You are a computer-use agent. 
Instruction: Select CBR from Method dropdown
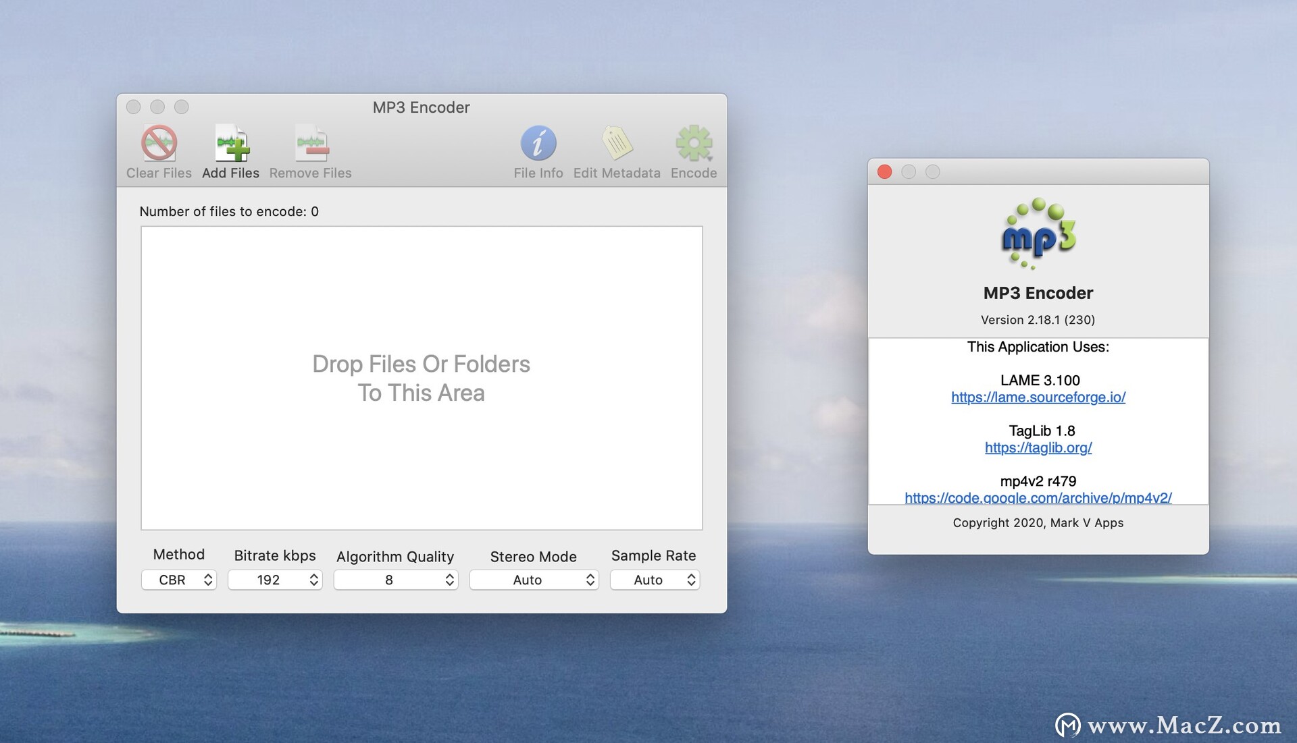[x=179, y=579]
